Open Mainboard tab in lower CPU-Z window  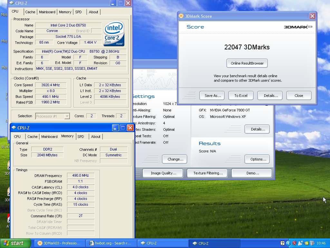click(49, 137)
